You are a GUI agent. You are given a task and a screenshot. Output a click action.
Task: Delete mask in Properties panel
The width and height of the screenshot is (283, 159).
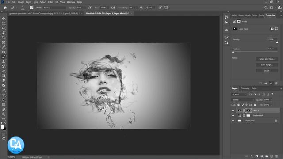(x=276, y=83)
